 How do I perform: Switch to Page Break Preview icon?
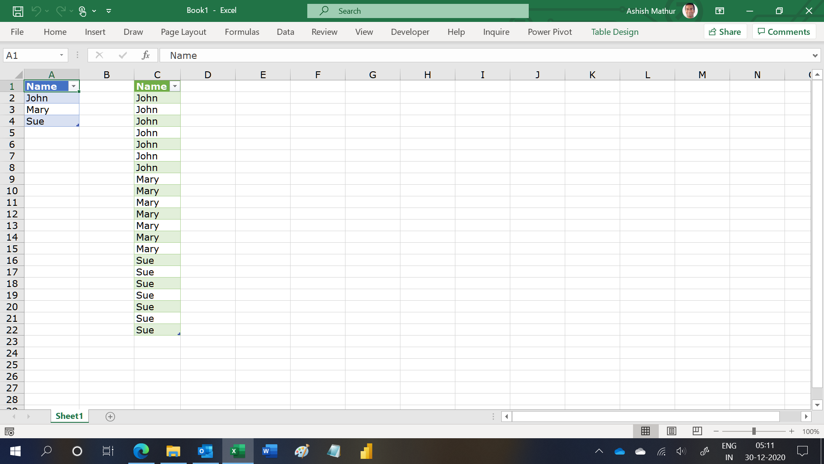click(x=697, y=431)
